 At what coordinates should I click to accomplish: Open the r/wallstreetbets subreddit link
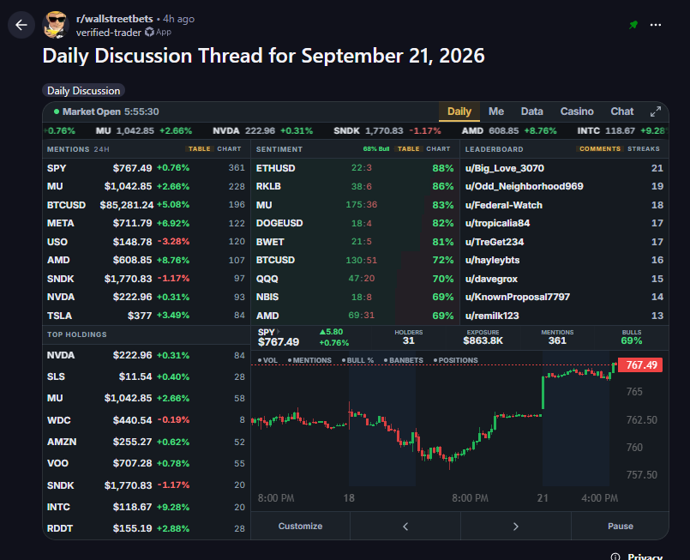pyautogui.click(x=114, y=19)
